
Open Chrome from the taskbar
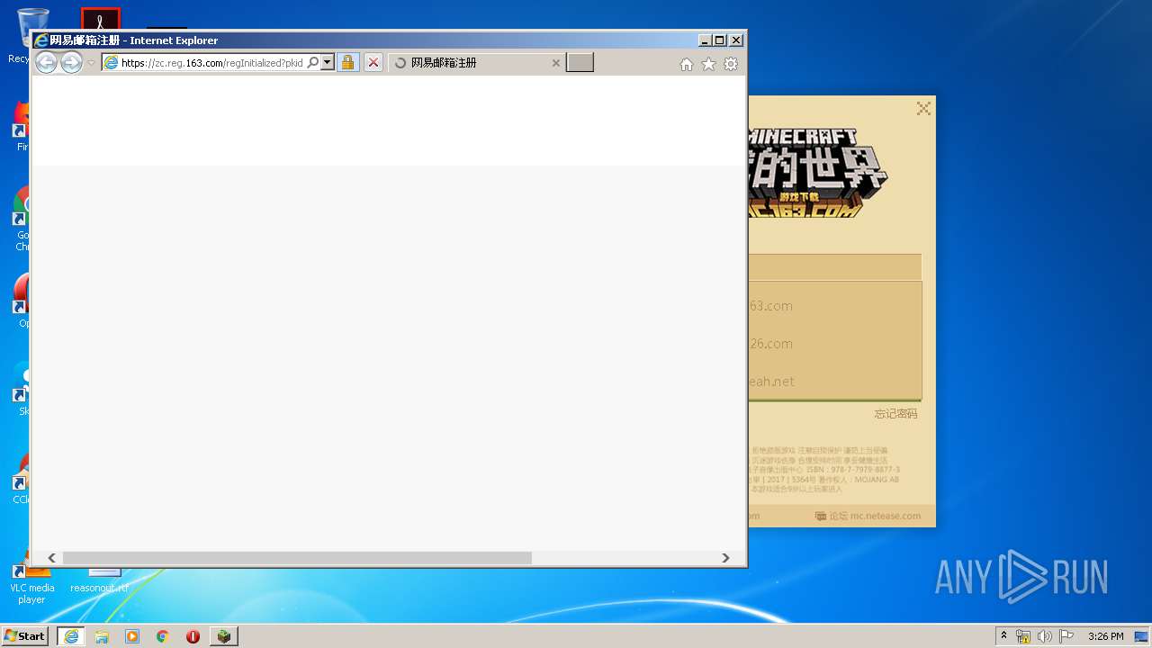pos(162,636)
